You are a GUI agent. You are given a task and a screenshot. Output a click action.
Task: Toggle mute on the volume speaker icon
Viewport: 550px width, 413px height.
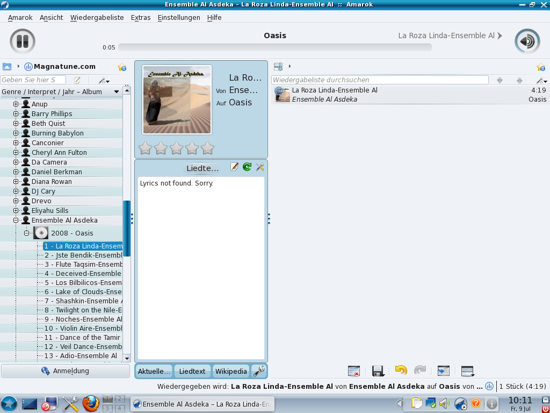click(526, 41)
